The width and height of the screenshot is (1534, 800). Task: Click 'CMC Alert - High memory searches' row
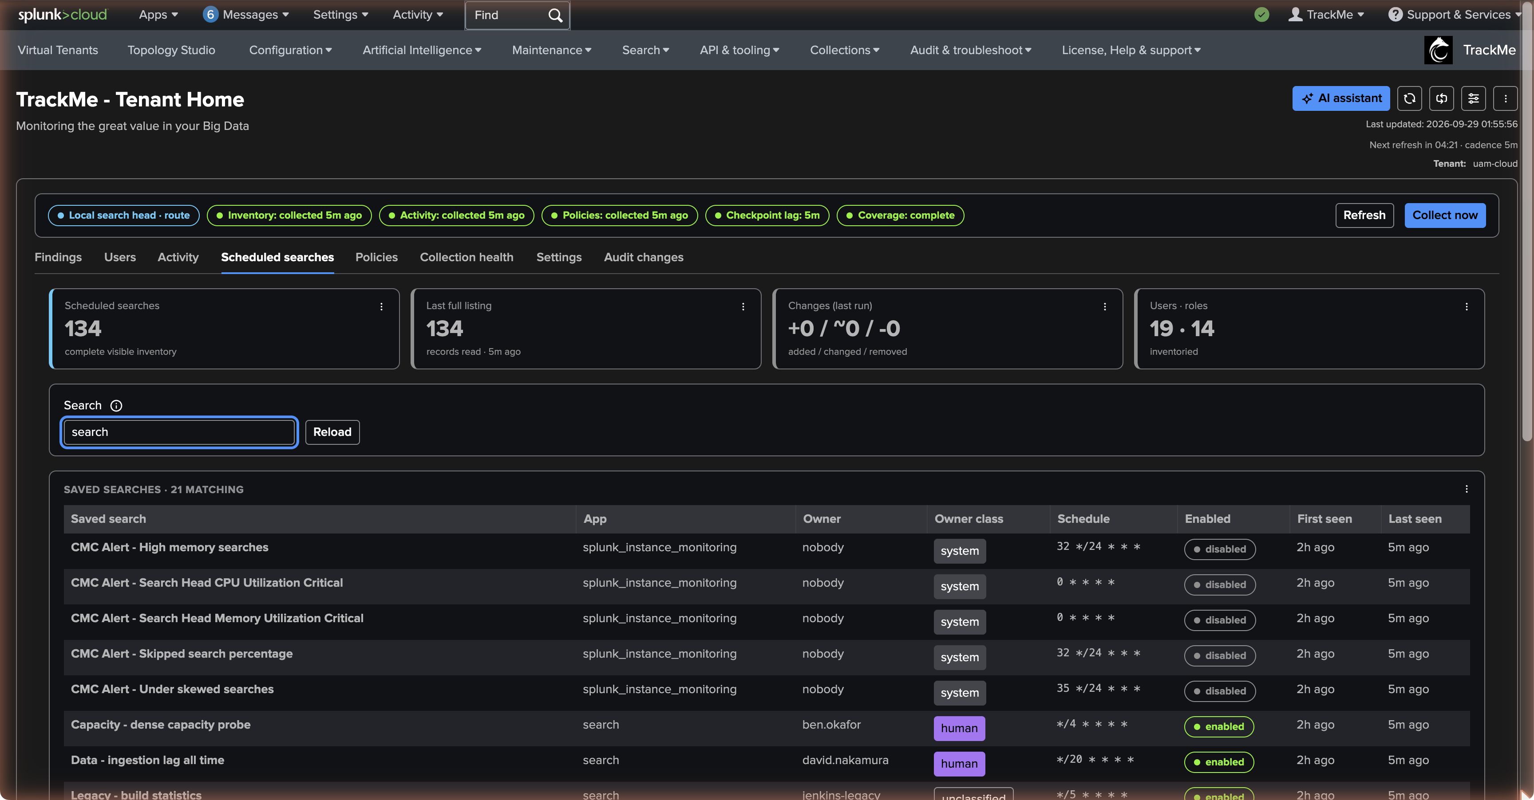[x=767, y=551]
